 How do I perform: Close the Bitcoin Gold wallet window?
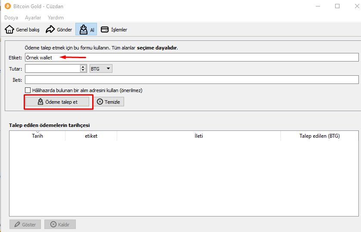click(356, 6)
